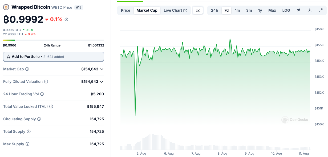
Task: Set chart range to 1m
Action: (x=237, y=10)
